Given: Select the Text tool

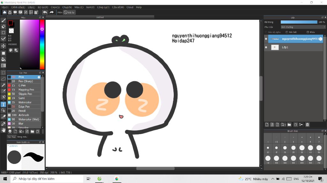Looking at the screenshot, I should pos(3,104).
